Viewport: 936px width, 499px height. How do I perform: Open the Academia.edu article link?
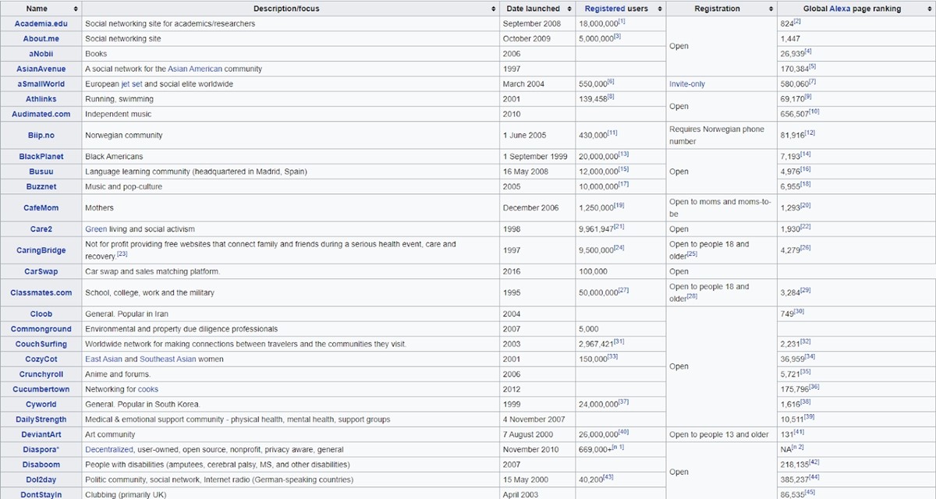coord(41,23)
